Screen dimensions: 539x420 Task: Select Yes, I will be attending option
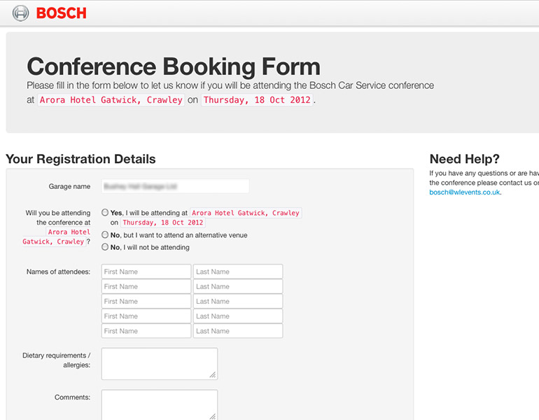click(105, 212)
